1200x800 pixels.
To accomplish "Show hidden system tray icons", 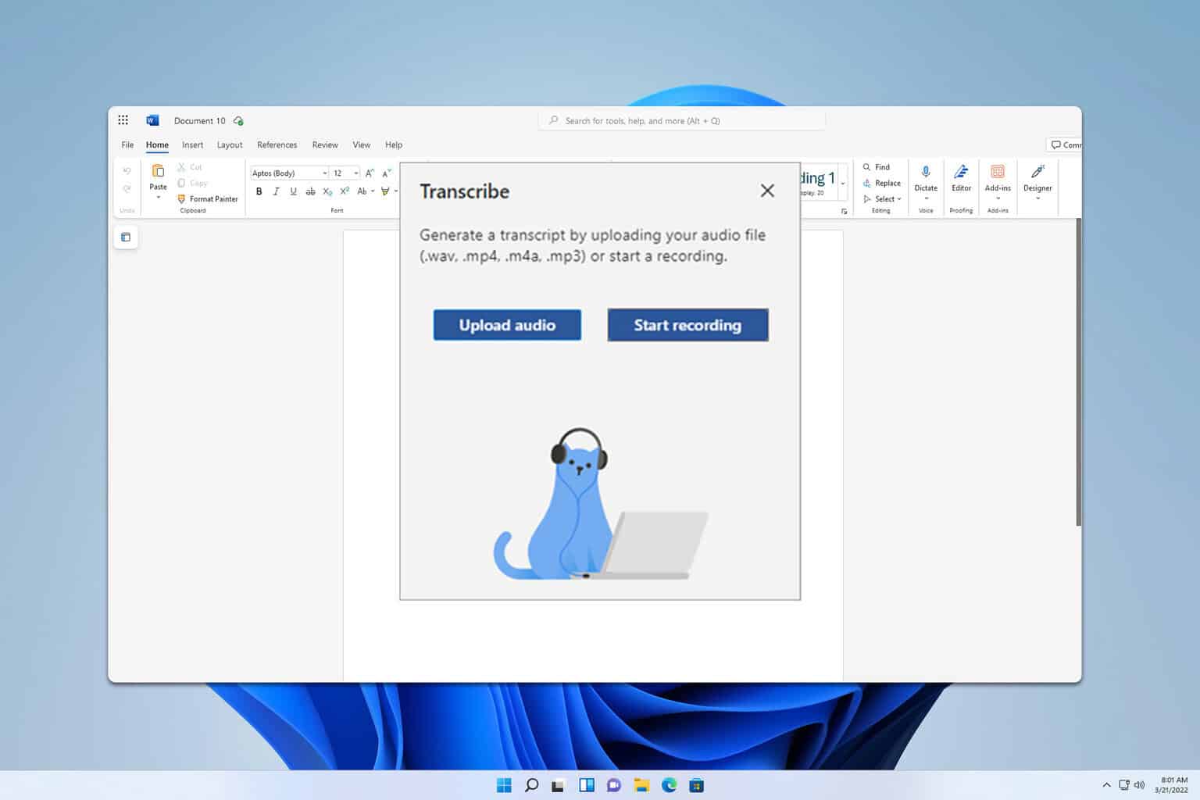I will [x=1106, y=785].
